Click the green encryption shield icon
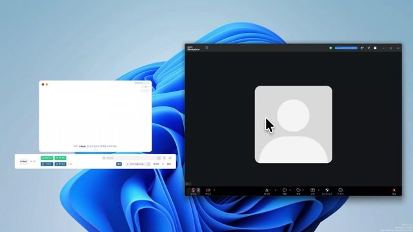 pyautogui.click(x=330, y=48)
